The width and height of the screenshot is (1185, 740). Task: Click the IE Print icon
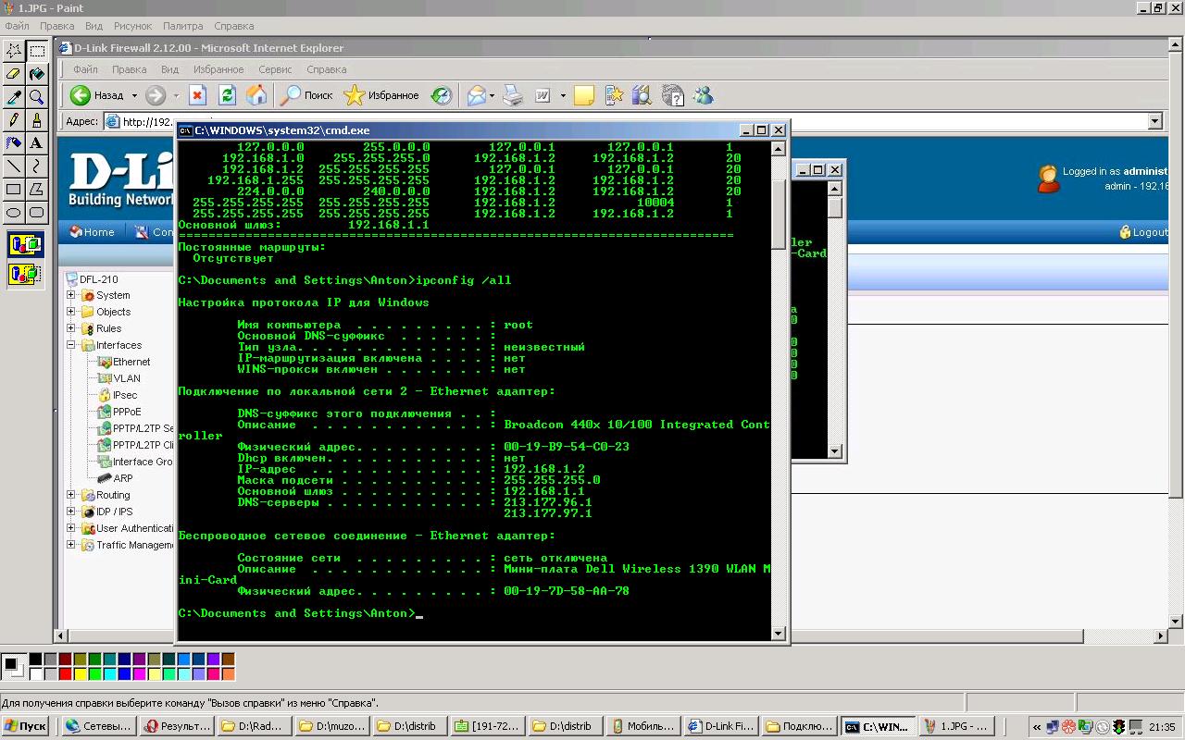[x=514, y=95]
